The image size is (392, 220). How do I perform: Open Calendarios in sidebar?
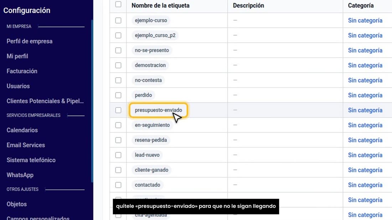coord(22,130)
